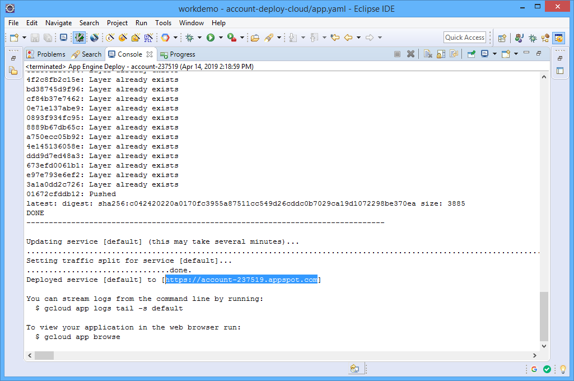
Task: Click the globe web browser icon
Action: point(95,38)
